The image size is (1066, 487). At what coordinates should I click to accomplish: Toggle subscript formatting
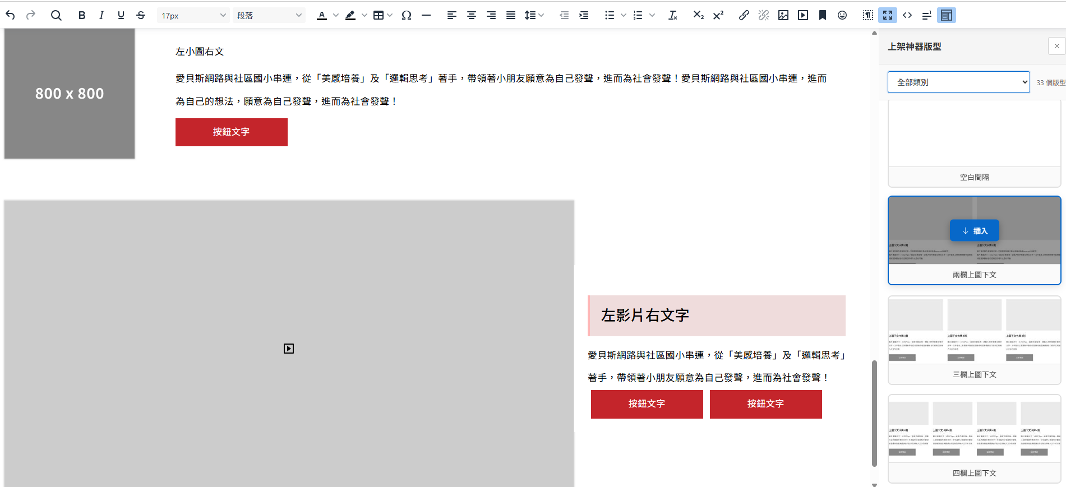click(x=698, y=15)
